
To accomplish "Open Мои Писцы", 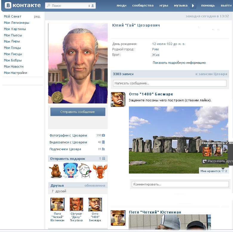I will 13,54.
